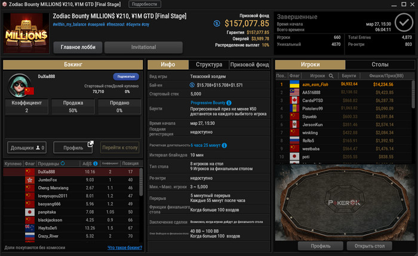Click Профиль button below the table preview
Viewport: 418px width, 256px height.
click(x=321, y=246)
